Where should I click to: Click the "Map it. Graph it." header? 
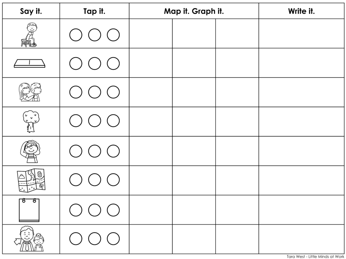pyautogui.click(x=194, y=11)
